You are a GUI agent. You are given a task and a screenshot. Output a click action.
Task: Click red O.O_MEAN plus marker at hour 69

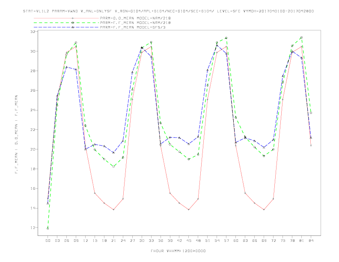click(264, 210)
